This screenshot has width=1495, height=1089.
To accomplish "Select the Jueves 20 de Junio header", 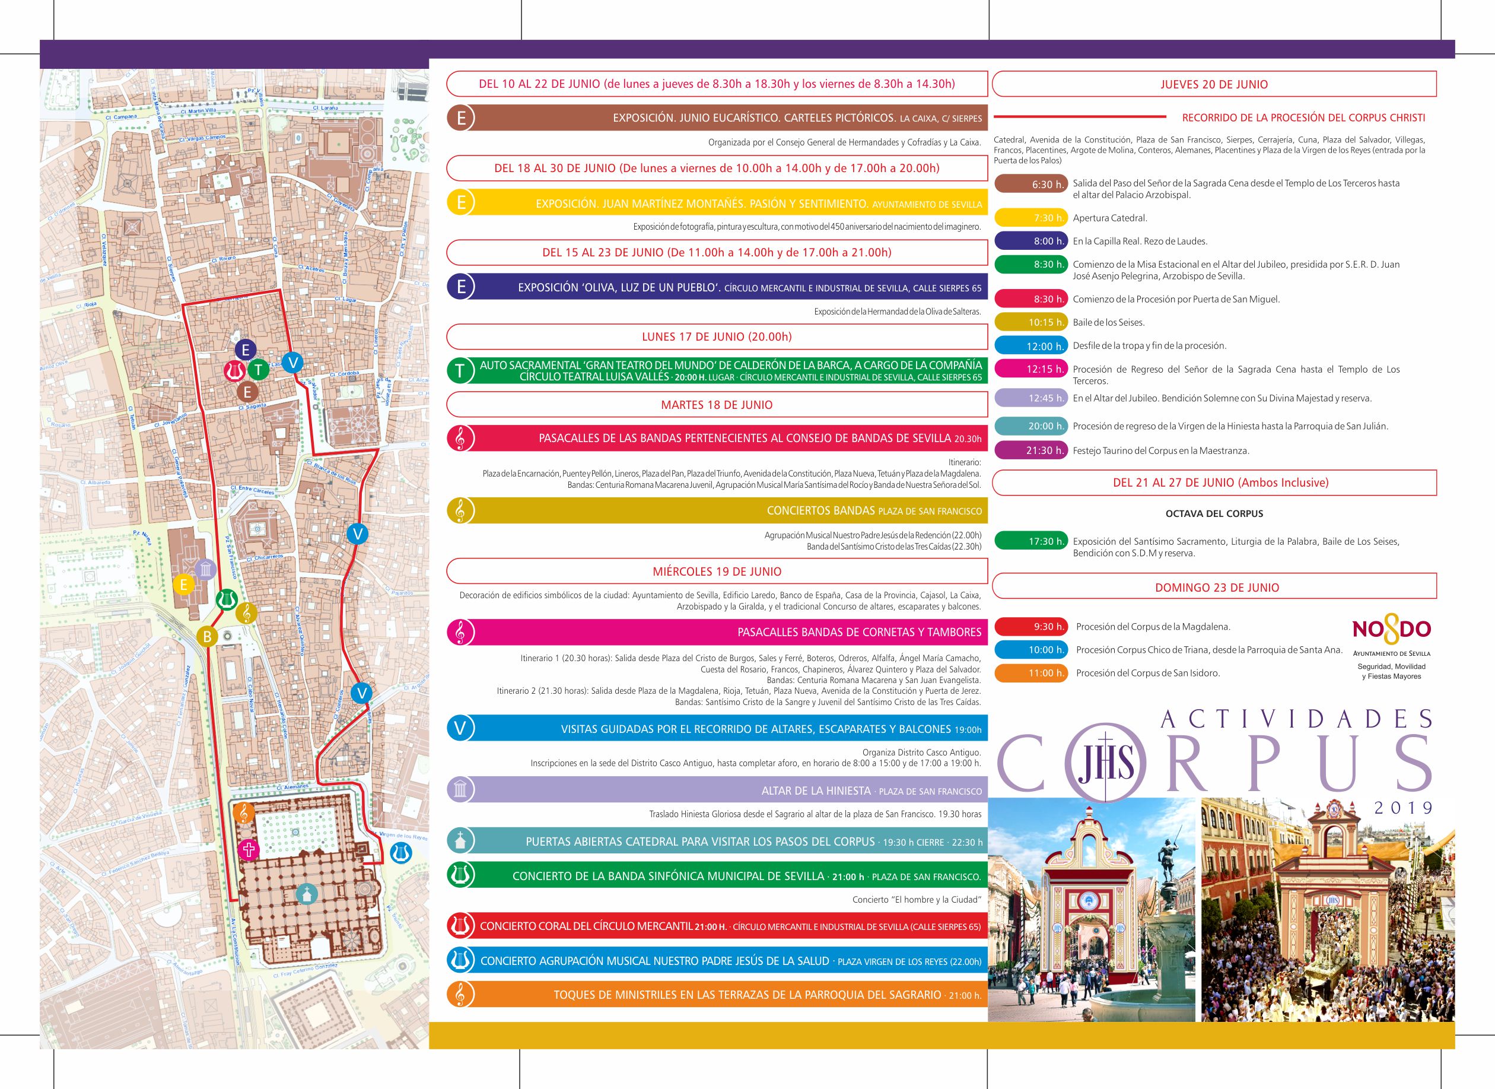I will coord(1214,84).
